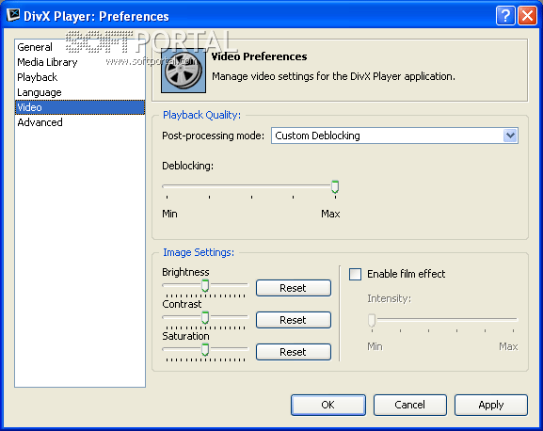Enable the film effect checkbox

[355, 274]
